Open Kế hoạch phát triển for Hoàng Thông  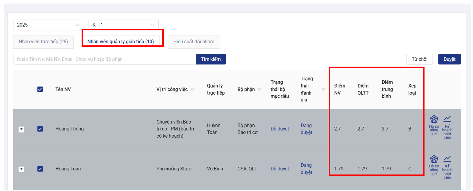[447, 119]
